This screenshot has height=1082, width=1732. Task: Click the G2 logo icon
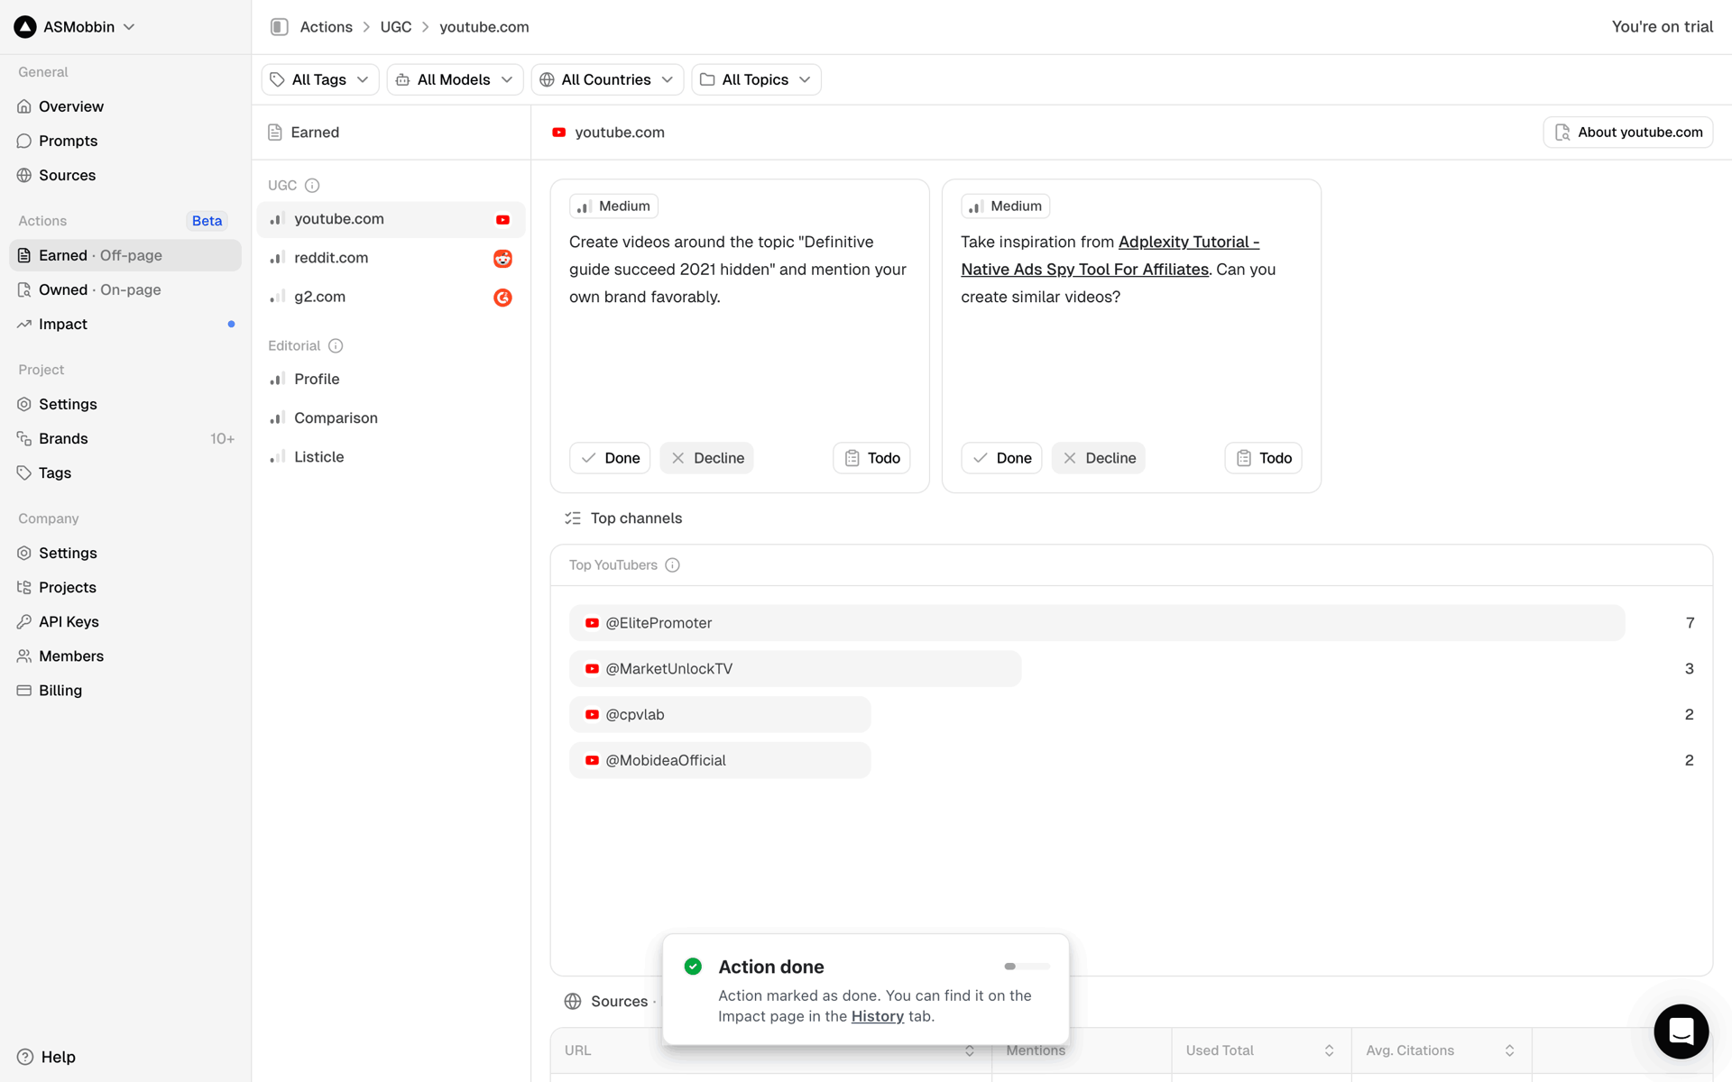[502, 298]
